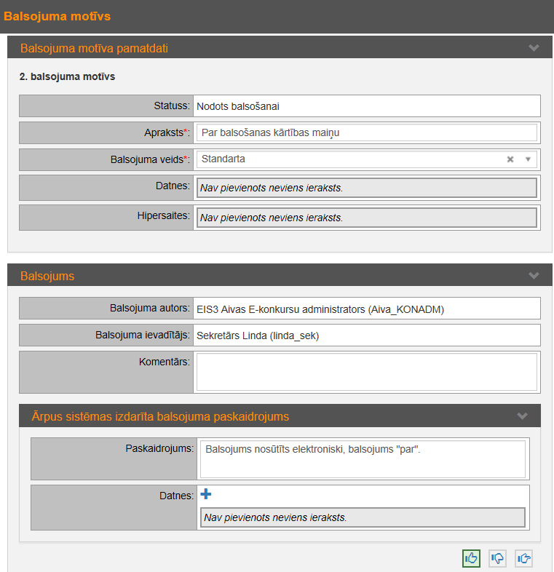Click the sideways-thumb abstain vote icon
Screen dimensions: 554x572
coord(523,558)
